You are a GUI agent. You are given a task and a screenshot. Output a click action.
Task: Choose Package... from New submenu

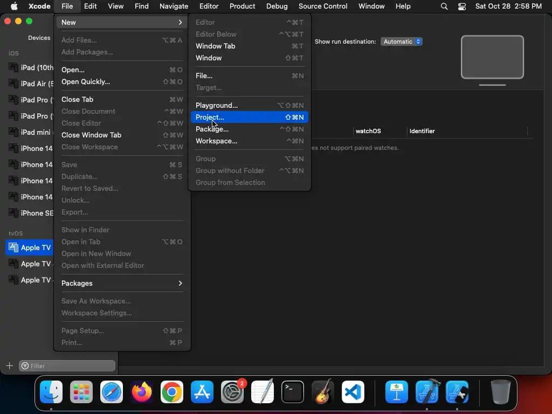point(249,129)
